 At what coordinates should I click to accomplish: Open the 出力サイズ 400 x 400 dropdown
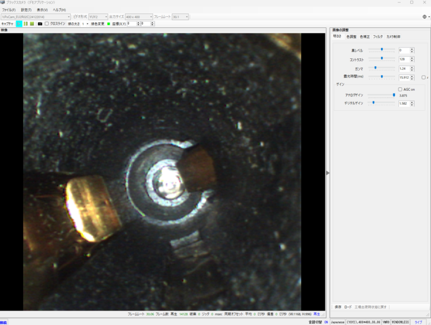pyautogui.click(x=138, y=17)
